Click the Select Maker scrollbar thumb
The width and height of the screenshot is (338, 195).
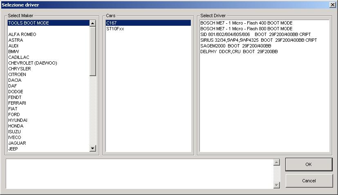click(x=92, y=51)
